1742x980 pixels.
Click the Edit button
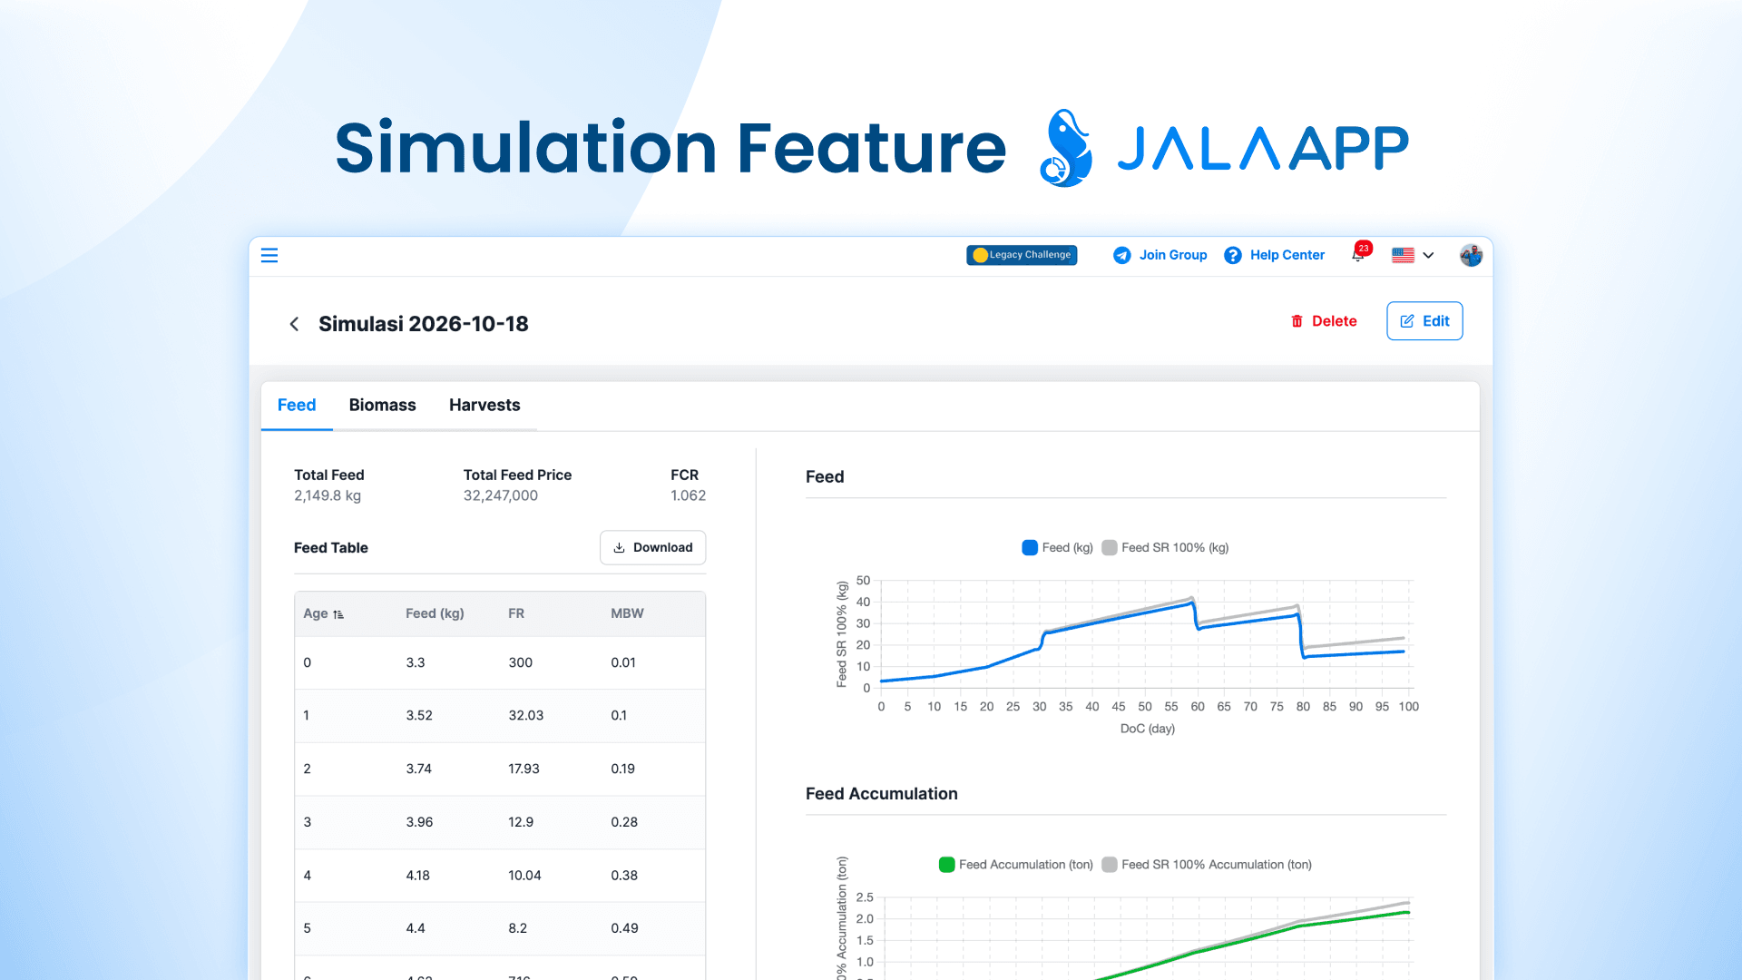click(x=1424, y=321)
